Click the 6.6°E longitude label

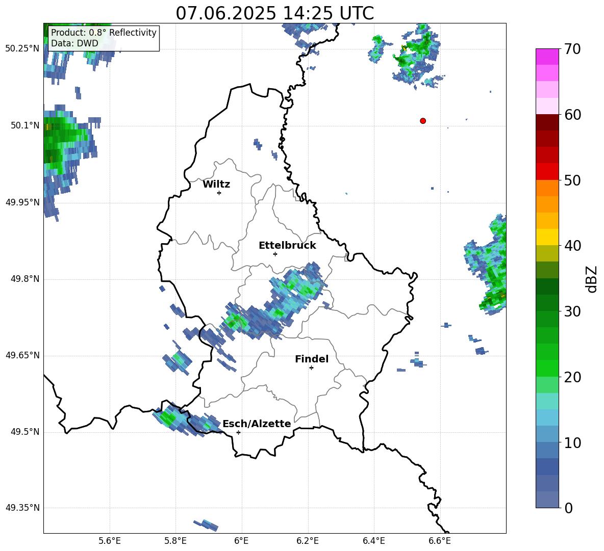[440, 541]
